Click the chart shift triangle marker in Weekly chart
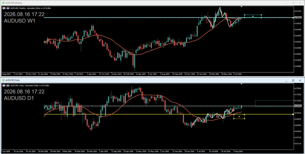Viewport: 305px width, 154px height. pyautogui.click(x=242, y=7)
